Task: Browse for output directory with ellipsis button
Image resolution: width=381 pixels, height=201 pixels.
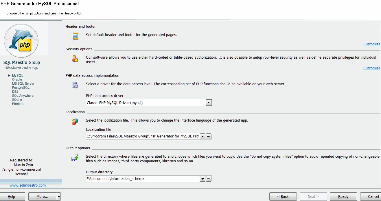Action: (209, 179)
